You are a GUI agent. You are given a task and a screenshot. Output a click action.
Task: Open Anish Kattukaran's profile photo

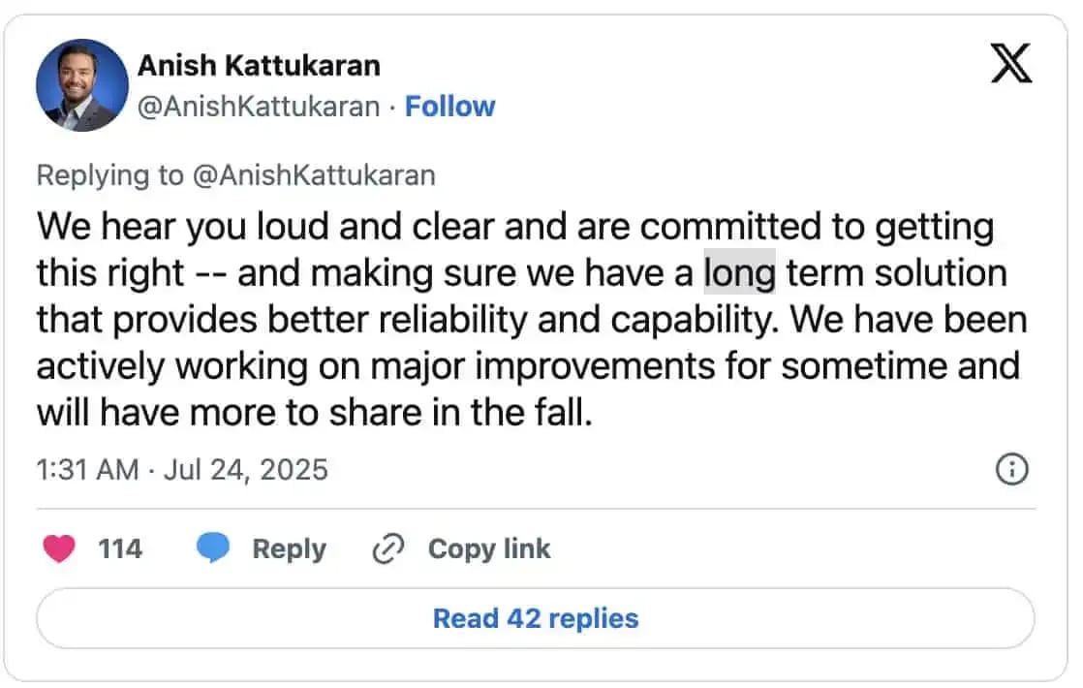tap(82, 85)
